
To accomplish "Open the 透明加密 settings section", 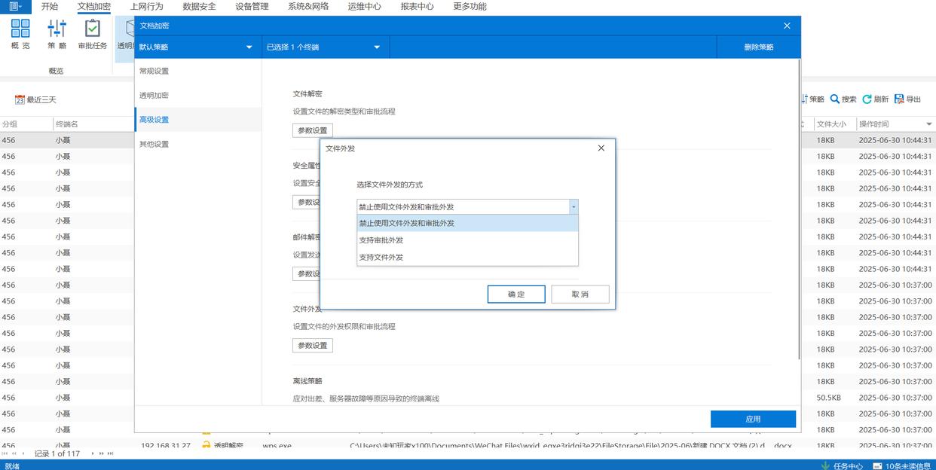I will point(154,96).
